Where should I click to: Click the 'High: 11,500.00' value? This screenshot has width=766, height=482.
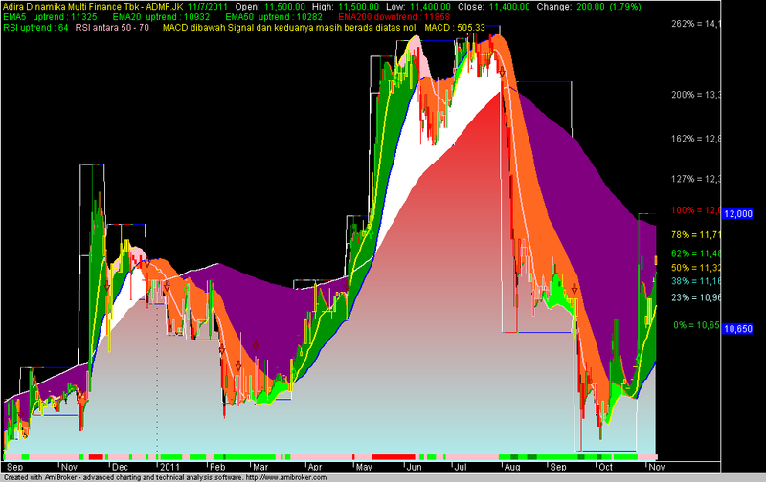pyautogui.click(x=345, y=7)
